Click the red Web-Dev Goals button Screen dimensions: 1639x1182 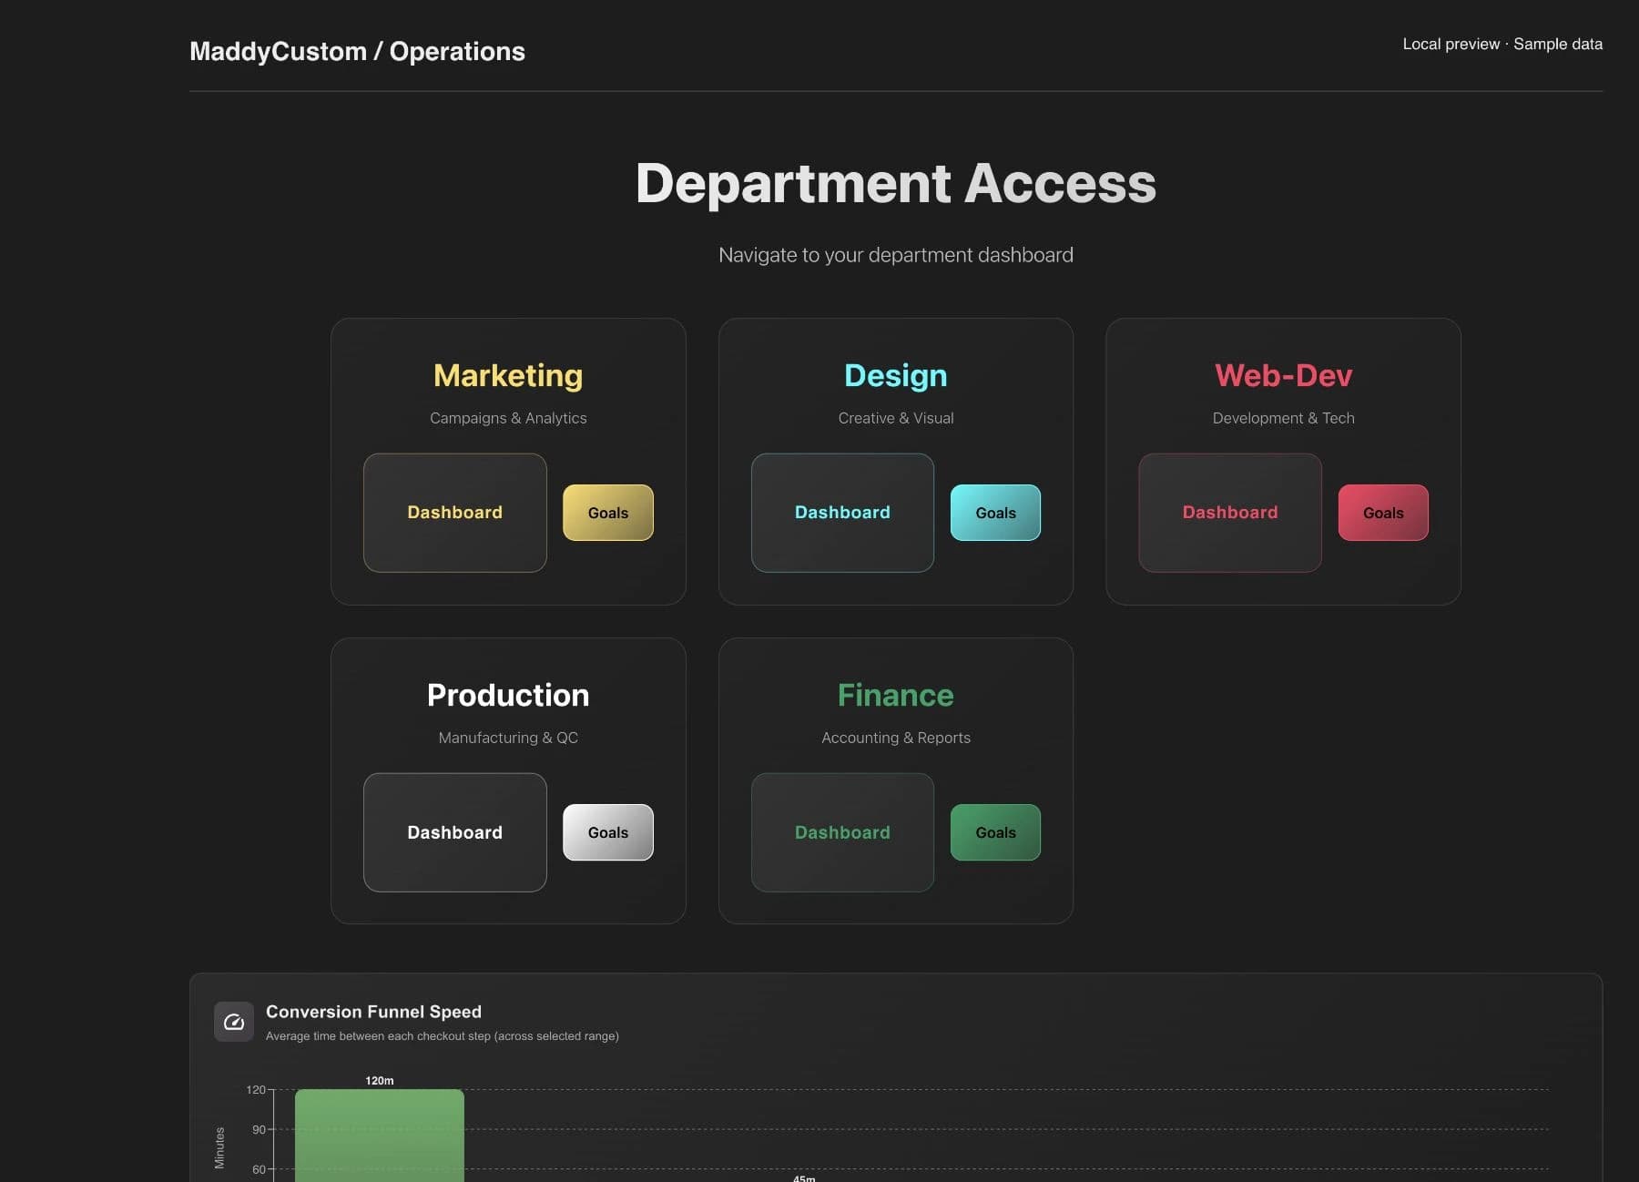(1383, 513)
